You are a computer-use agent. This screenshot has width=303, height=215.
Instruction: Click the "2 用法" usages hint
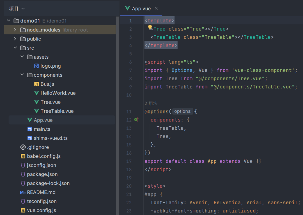click(x=151, y=103)
